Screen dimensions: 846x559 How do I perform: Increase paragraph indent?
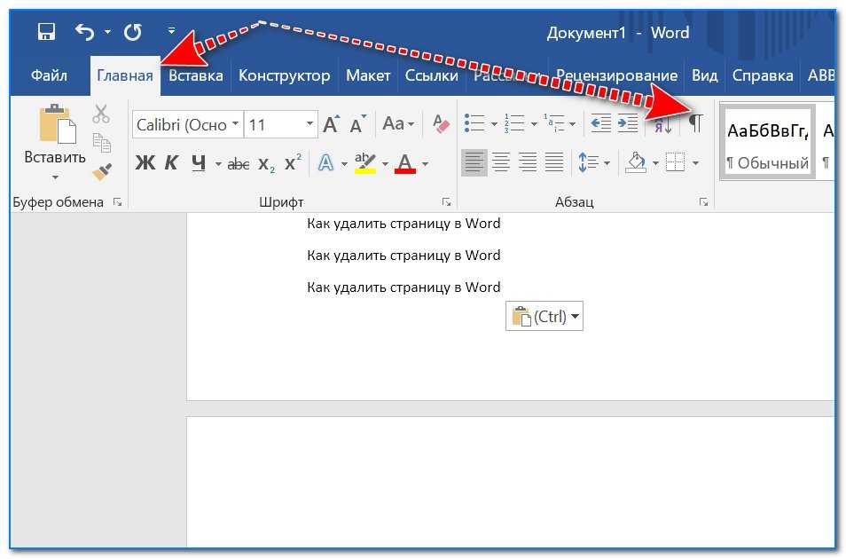click(628, 123)
